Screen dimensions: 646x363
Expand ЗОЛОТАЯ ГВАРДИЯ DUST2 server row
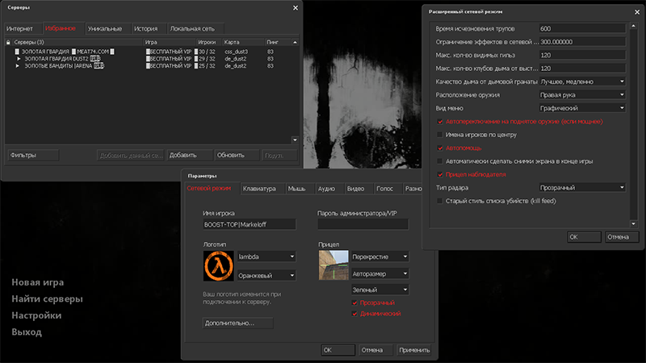(18, 58)
